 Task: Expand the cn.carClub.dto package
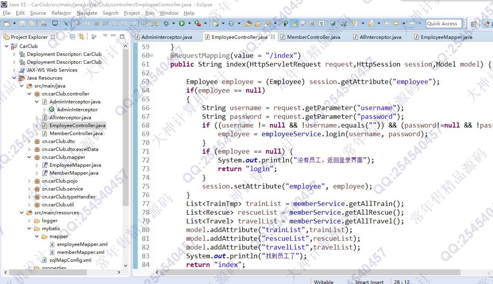pos(29,141)
